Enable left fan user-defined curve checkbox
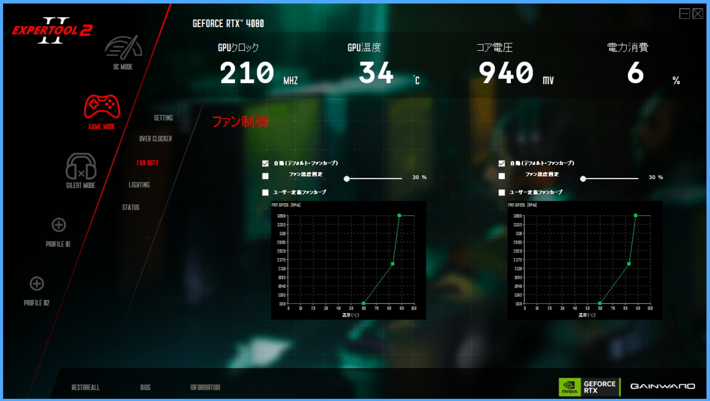 (266, 192)
